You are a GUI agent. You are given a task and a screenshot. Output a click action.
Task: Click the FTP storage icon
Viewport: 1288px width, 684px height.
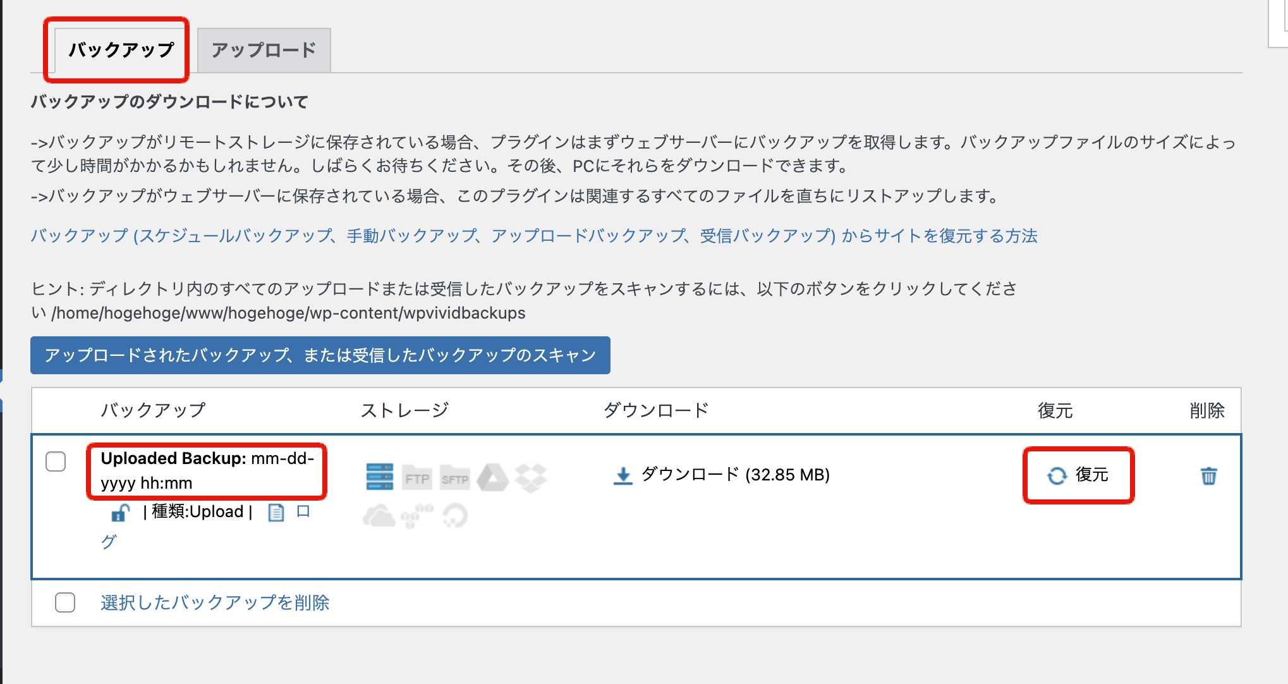point(417,478)
